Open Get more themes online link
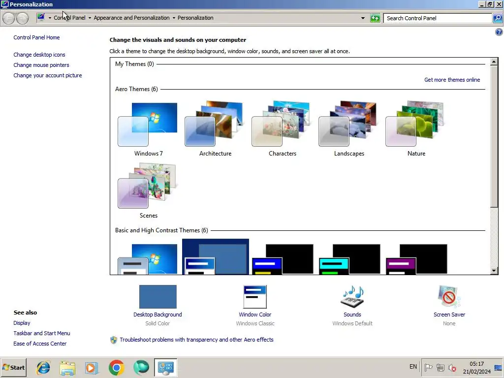This screenshot has width=504, height=378. point(452,80)
